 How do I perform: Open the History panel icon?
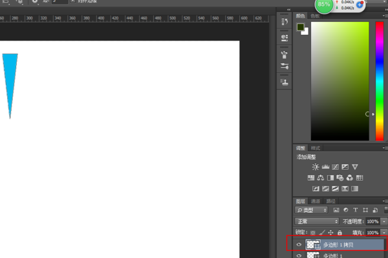[285, 22]
